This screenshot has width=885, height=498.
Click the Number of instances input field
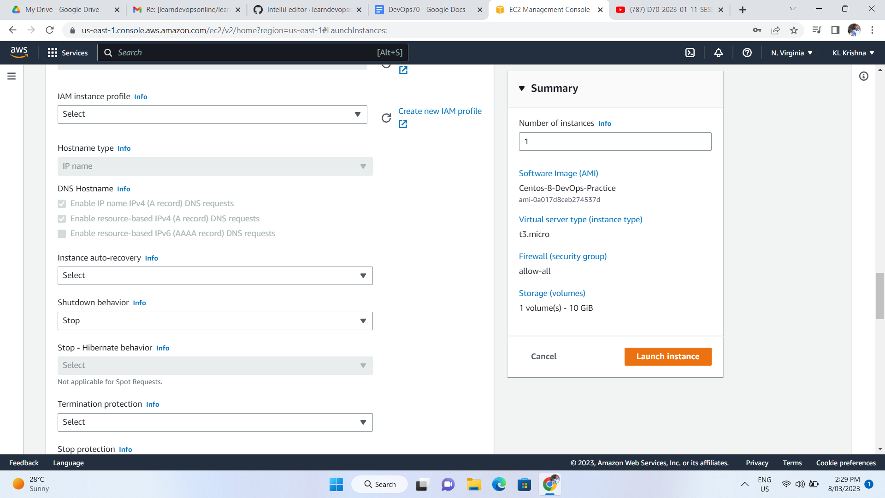pyautogui.click(x=615, y=142)
